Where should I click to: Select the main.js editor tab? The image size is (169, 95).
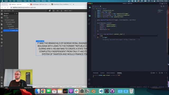click(x=97, y=6)
